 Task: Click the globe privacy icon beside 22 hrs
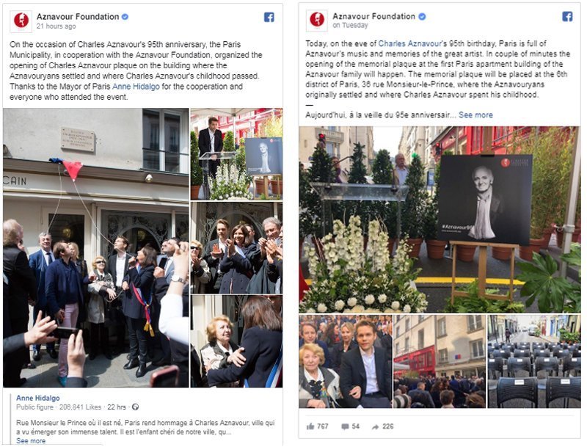pyautogui.click(x=135, y=407)
